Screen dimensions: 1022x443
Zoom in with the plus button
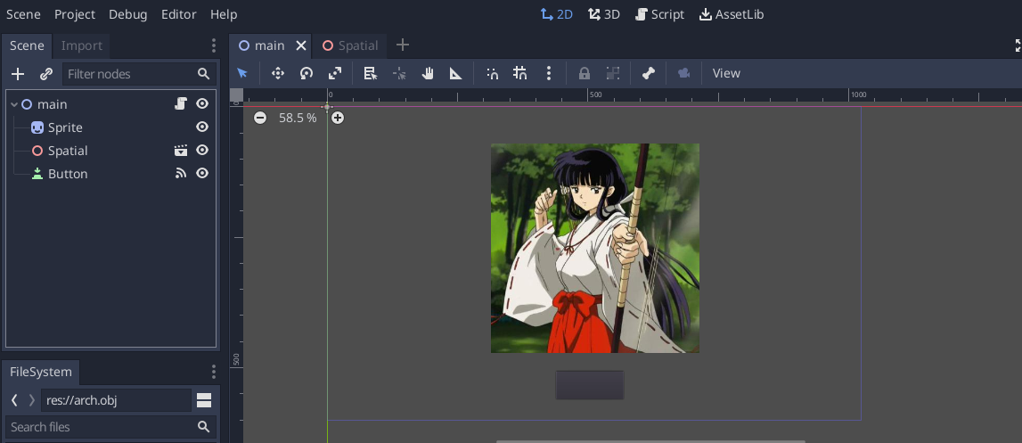[x=337, y=118]
